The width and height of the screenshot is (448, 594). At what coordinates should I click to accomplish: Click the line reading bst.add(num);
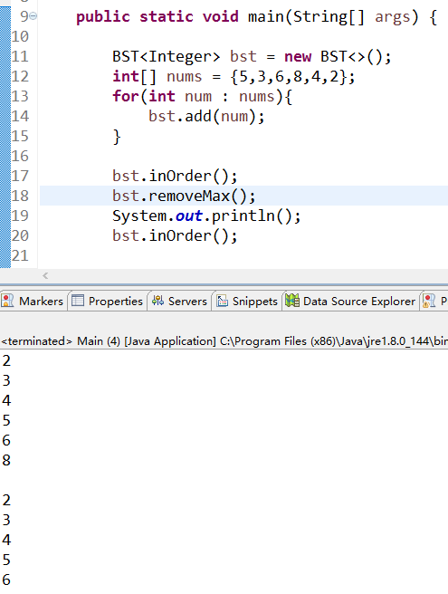(x=206, y=116)
